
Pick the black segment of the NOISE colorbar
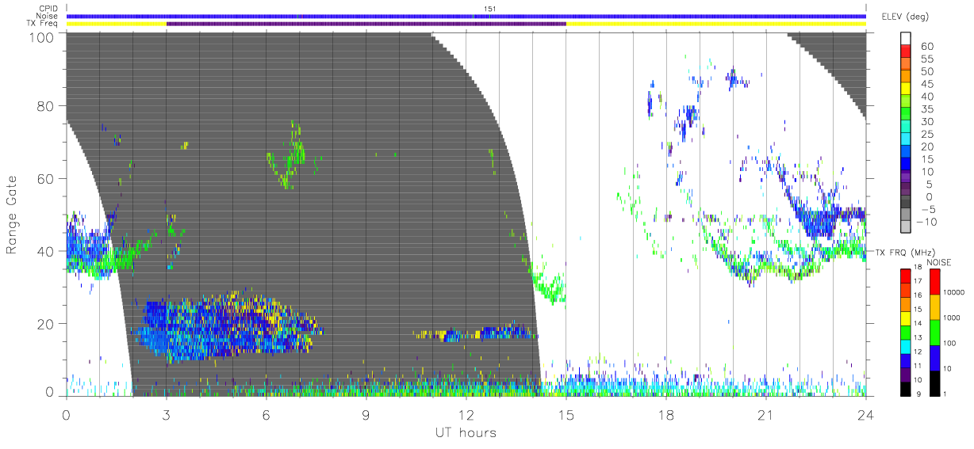(936, 382)
